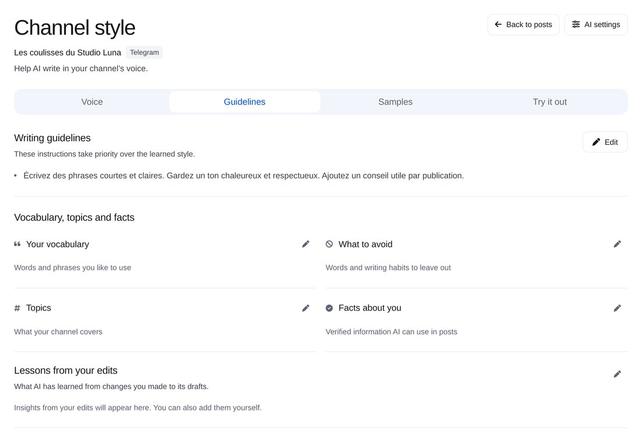Click 'Words and writing habits to leave out'
Viewport: 642px width, 442px height.
(388, 268)
